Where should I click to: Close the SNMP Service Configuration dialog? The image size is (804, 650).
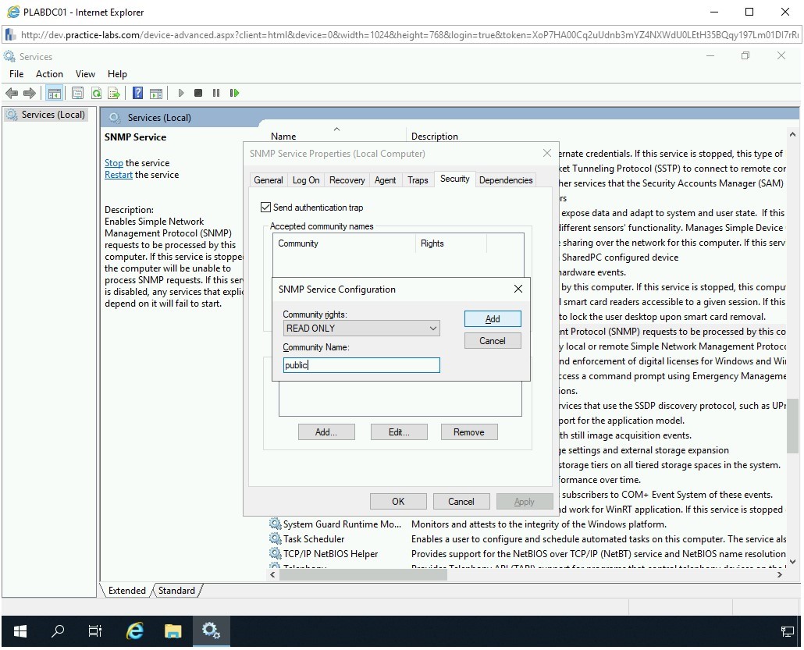coord(518,289)
